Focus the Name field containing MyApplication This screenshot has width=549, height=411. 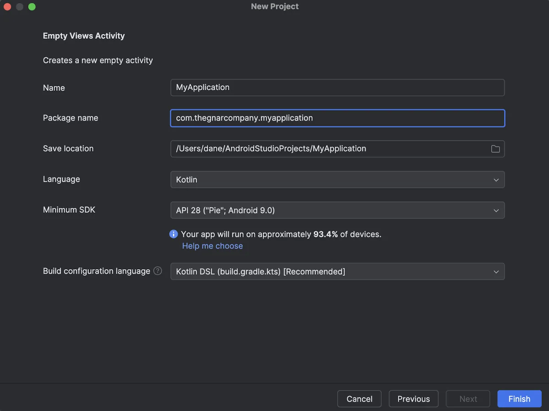pyautogui.click(x=338, y=87)
